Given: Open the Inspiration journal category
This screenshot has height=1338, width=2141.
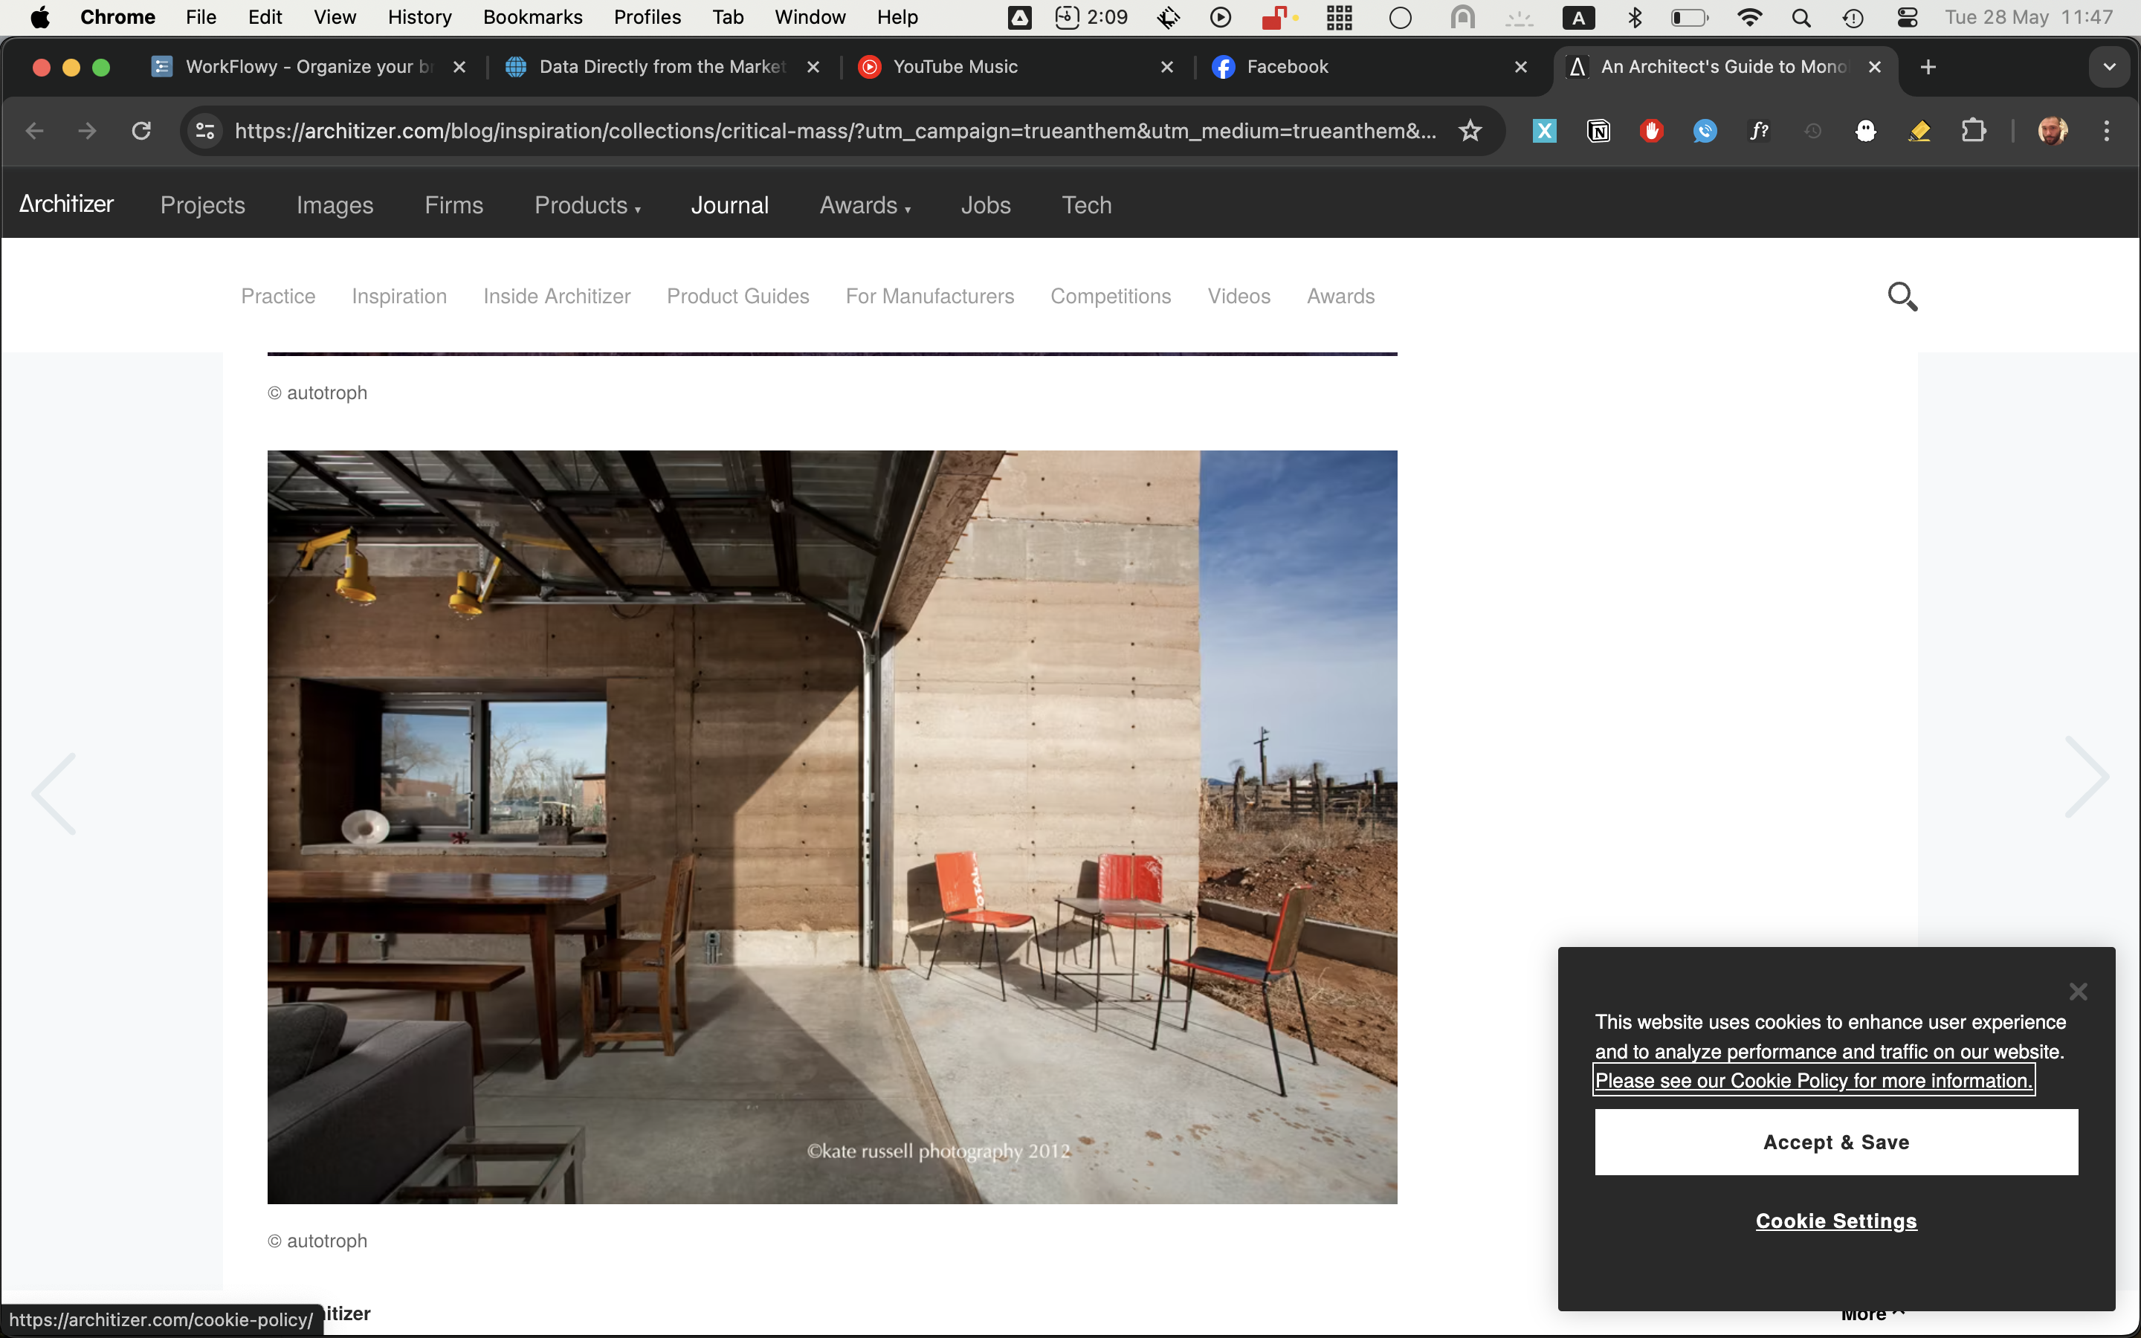Looking at the screenshot, I should click(399, 297).
